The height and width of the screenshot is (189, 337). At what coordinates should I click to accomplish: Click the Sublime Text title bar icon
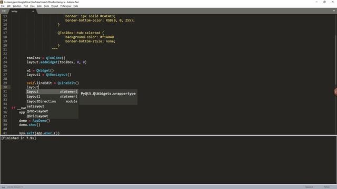2,2
